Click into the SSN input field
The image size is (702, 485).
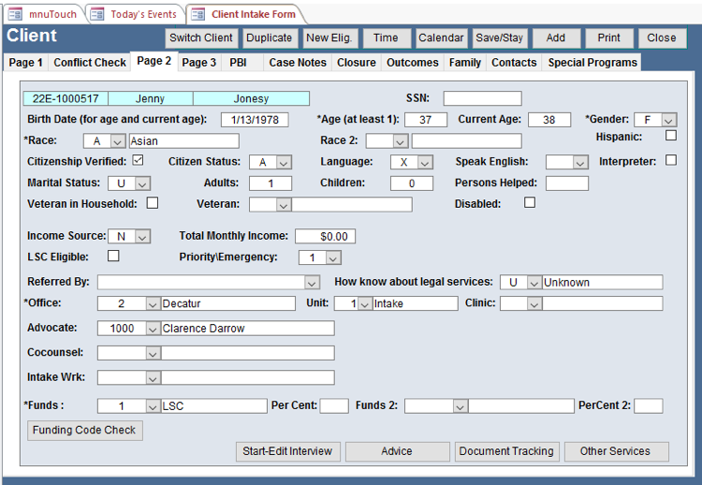(482, 98)
